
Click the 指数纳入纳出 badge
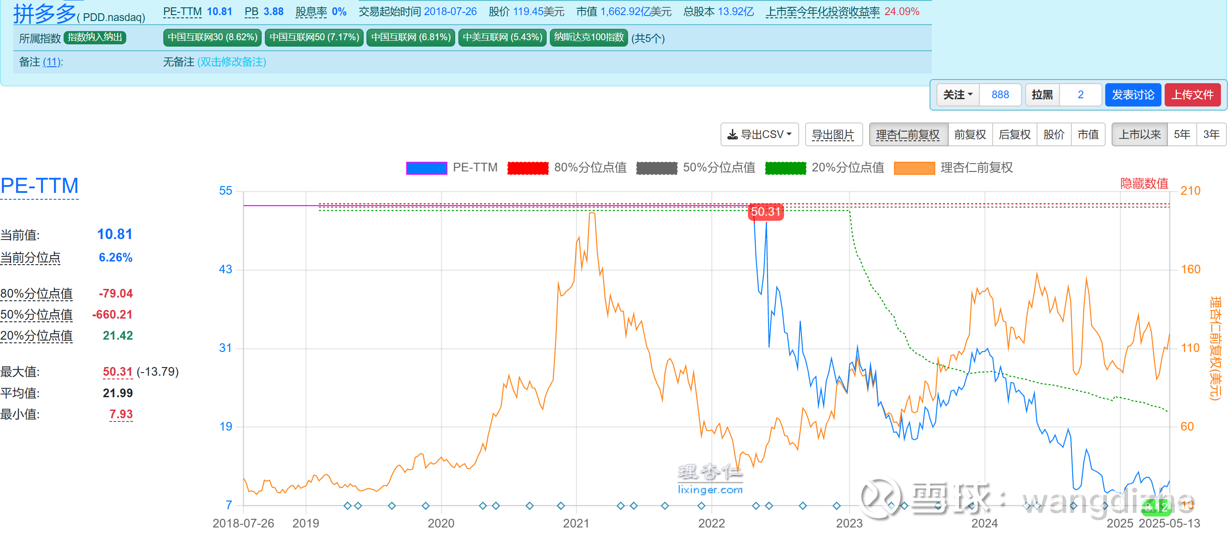coord(95,37)
